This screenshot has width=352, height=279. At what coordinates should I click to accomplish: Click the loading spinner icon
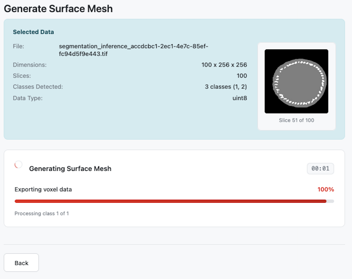click(x=18, y=165)
